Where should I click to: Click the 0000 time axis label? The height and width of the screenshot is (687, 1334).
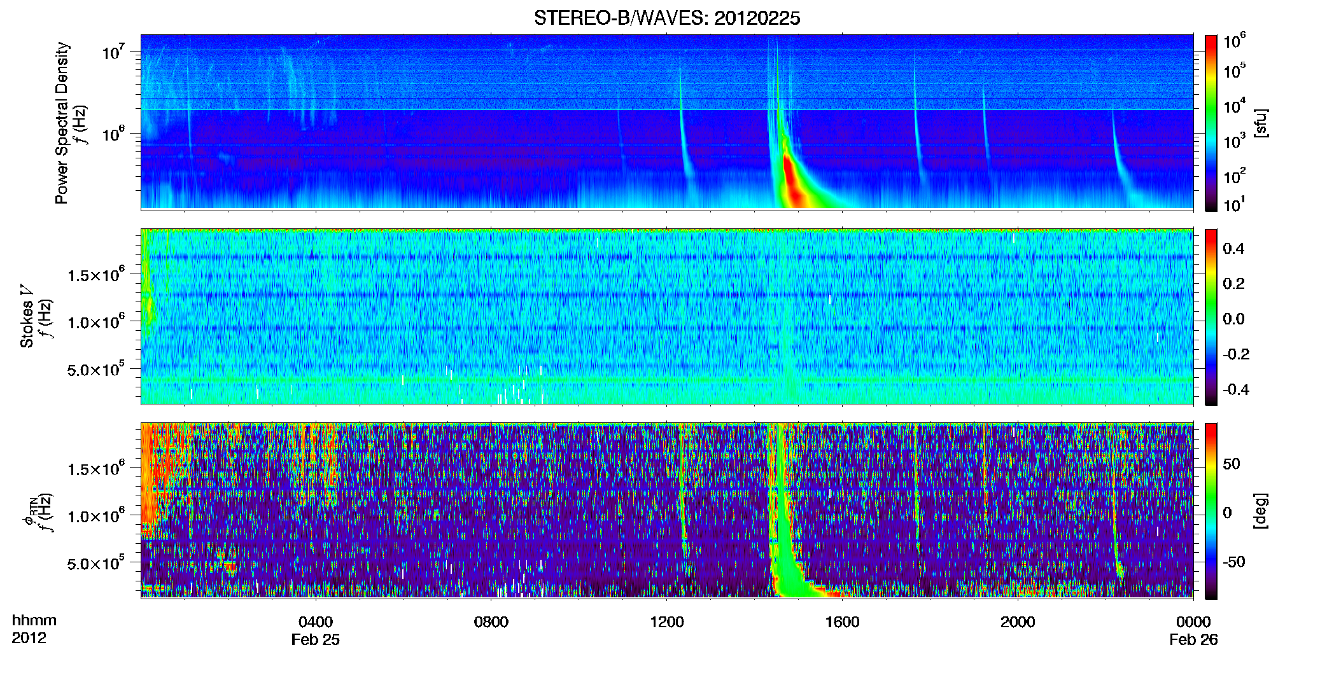coord(1193,622)
